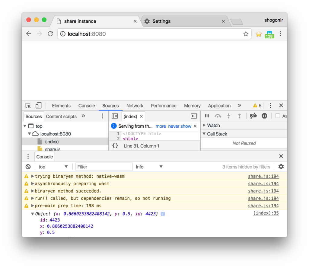309x268 pixels.
Task: Open the Info log level dropdown
Action: click(149, 167)
